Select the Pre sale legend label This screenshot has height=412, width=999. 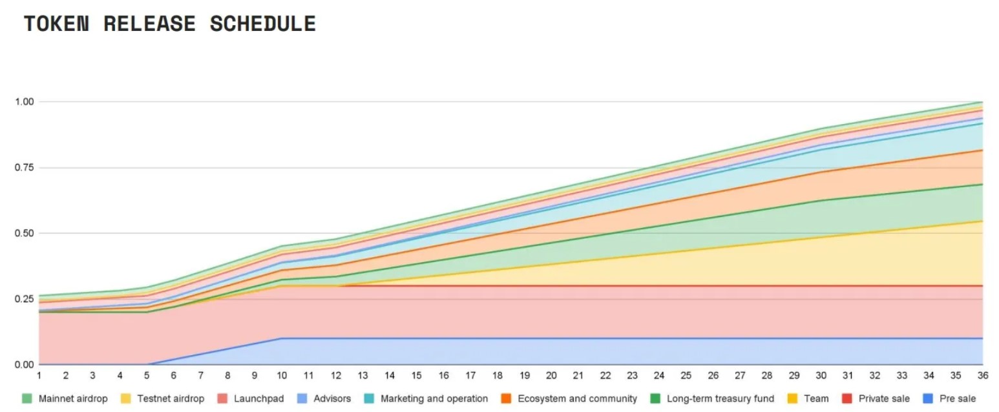tap(956, 398)
